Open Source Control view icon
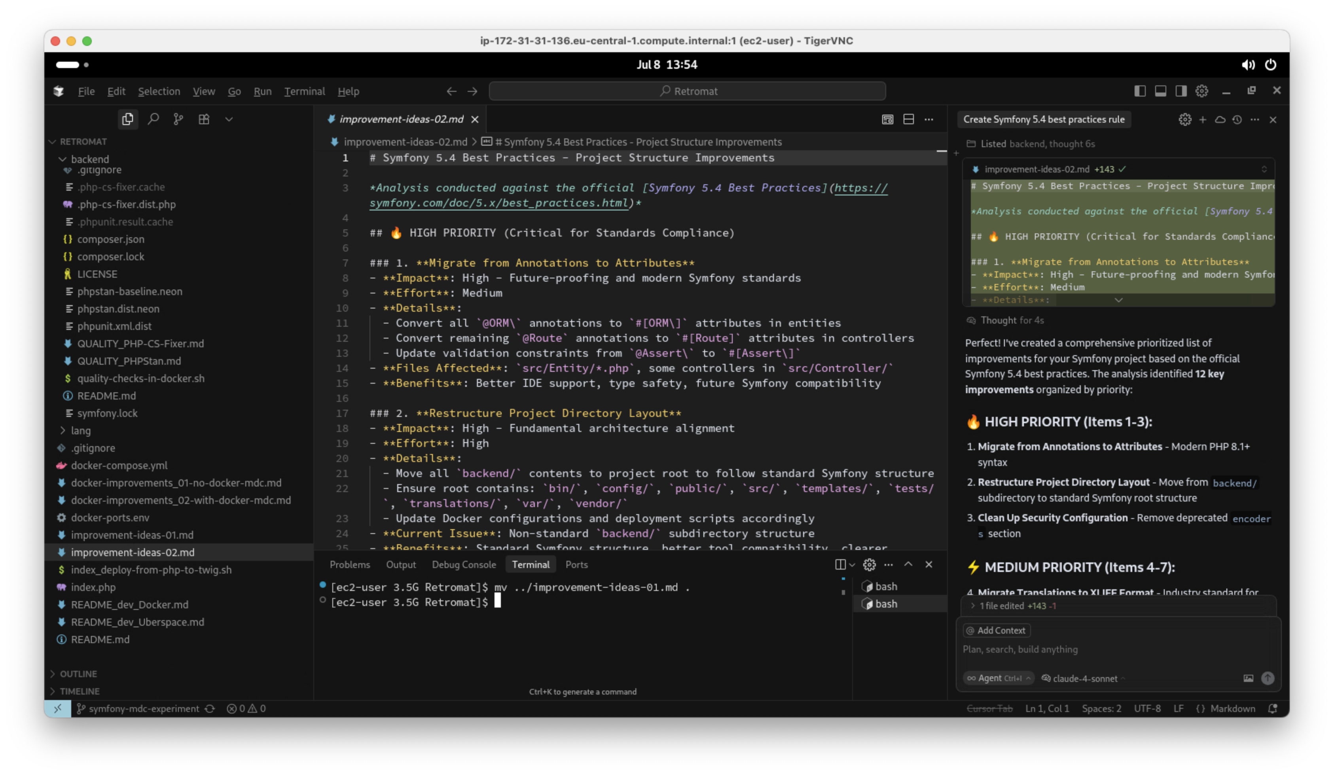This screenshot has width=1334, height=776. (x=178, y=119)
